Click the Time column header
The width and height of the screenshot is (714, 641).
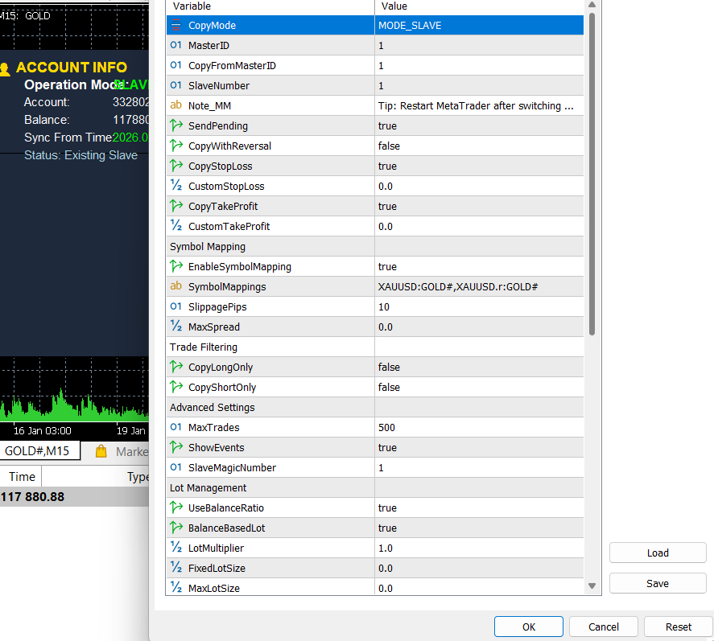[x=22, y=476]
